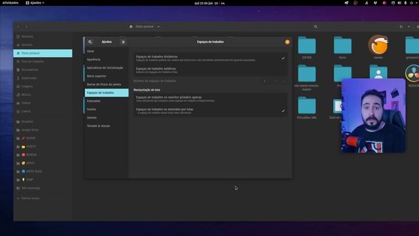Open Música in file manager sidebar
419x236 pixels.
43,94
